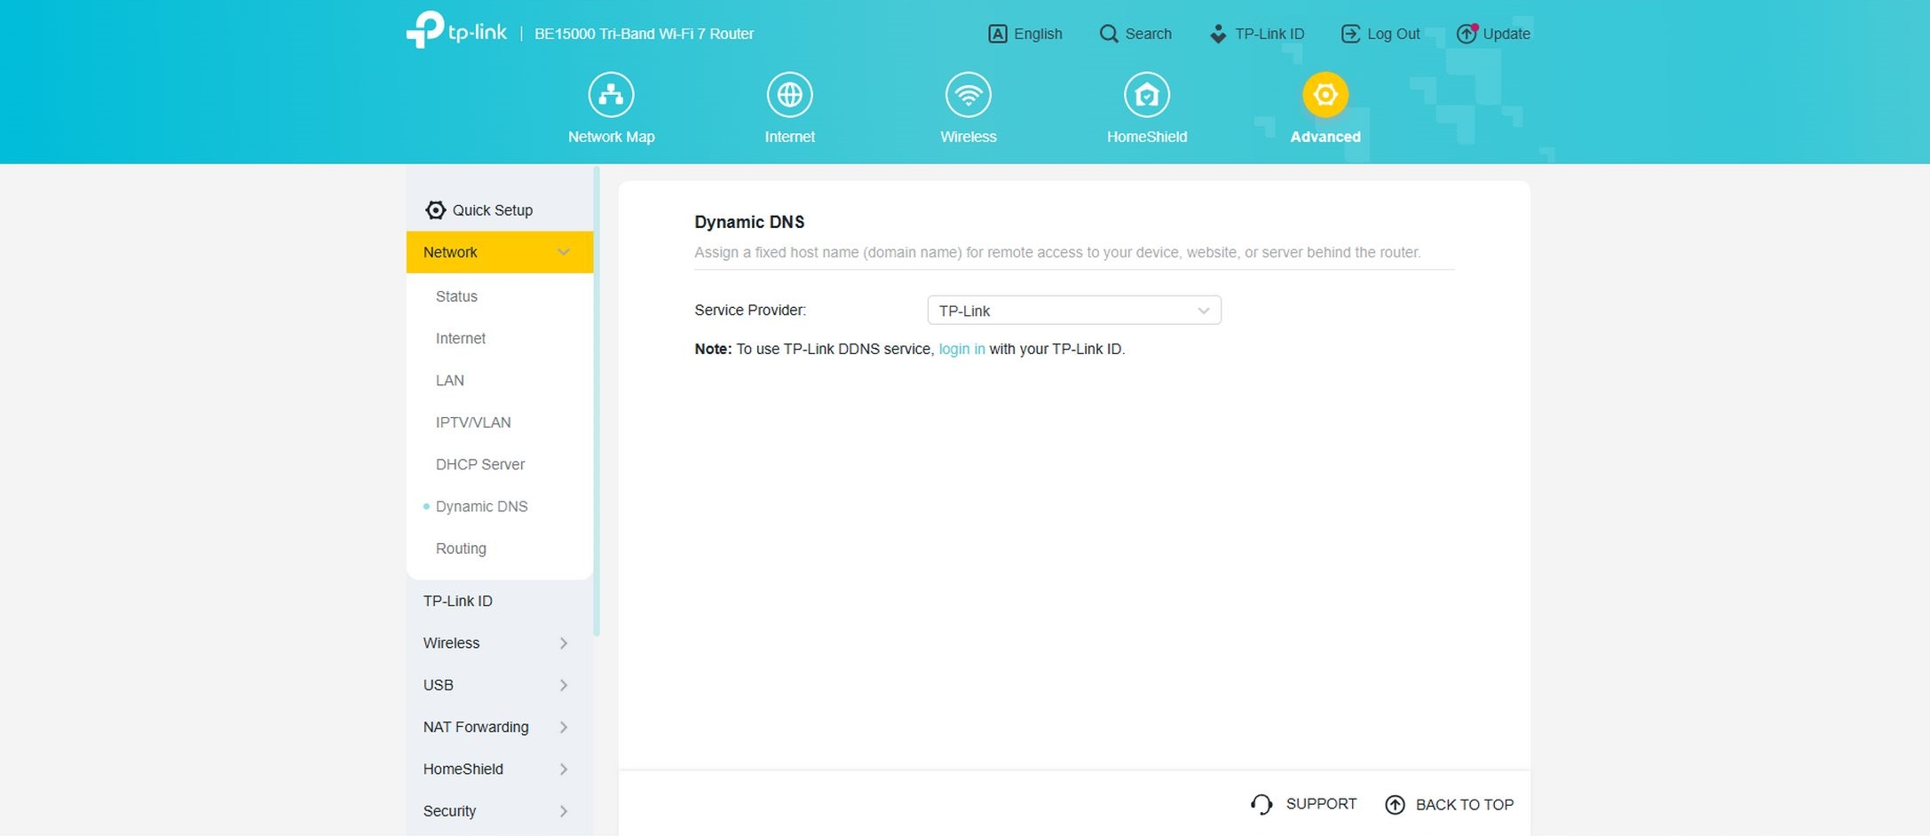The height and width of the screenshot is (836, 1930).
Task: Open SUPPORT at page bottom
Action: [1303, 804]
